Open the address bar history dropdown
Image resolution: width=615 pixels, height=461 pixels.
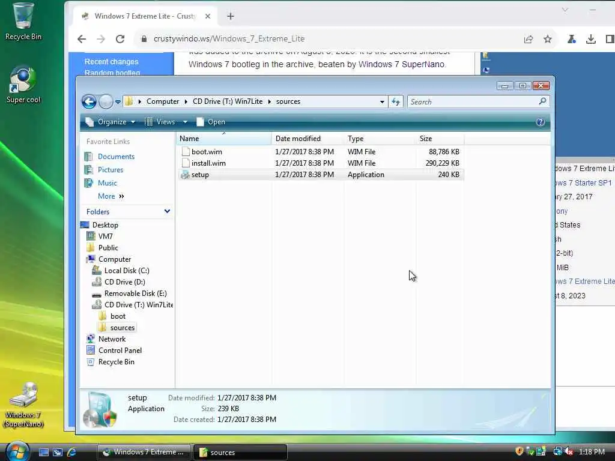coord(382,102)
